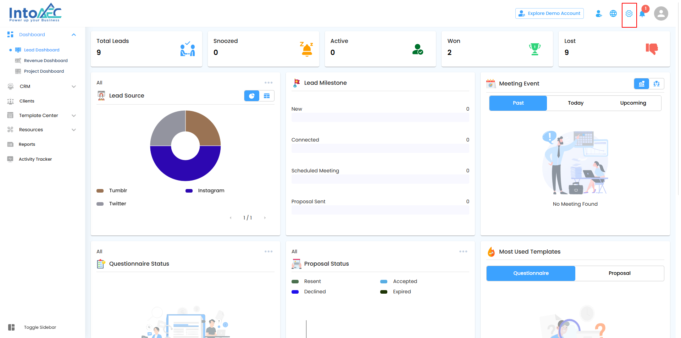Switch Lead Source to pie chart view
The image size is (681, 338).
pos(252,96)
